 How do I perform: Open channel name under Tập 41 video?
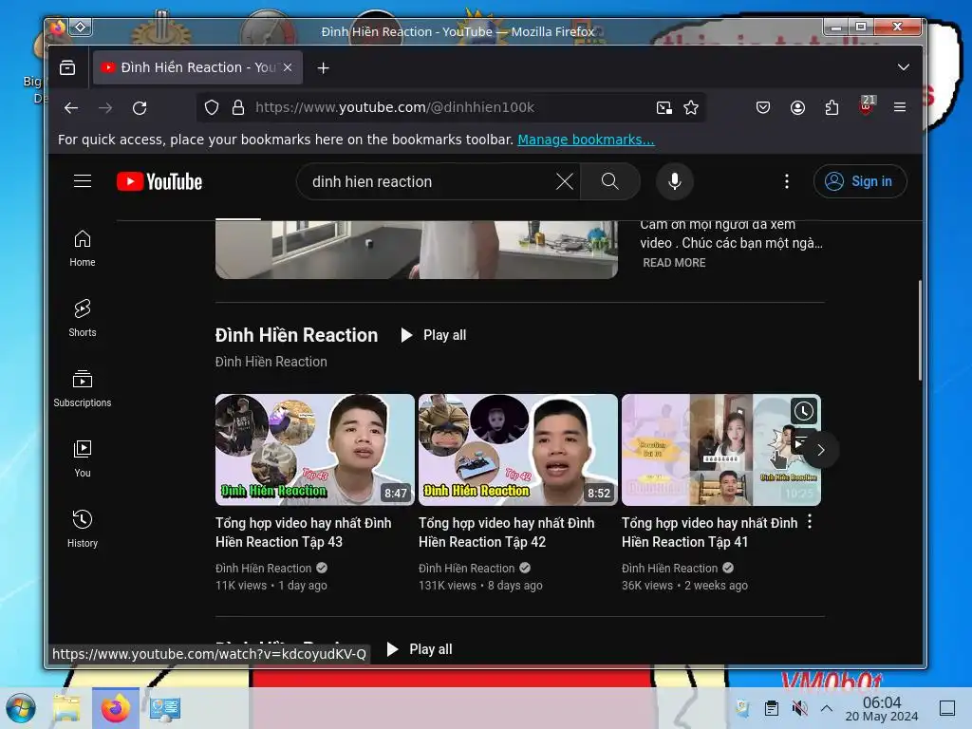670,569
